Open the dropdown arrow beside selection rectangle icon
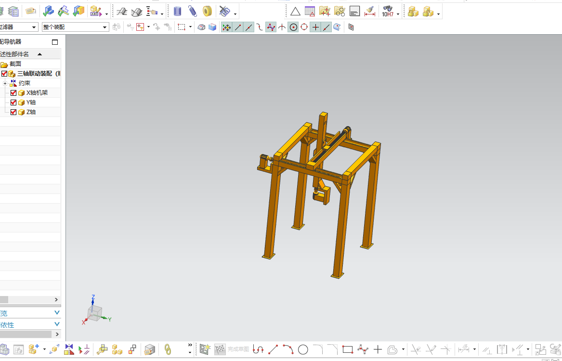This screenshot has height=361, width=562. point(190,27)
